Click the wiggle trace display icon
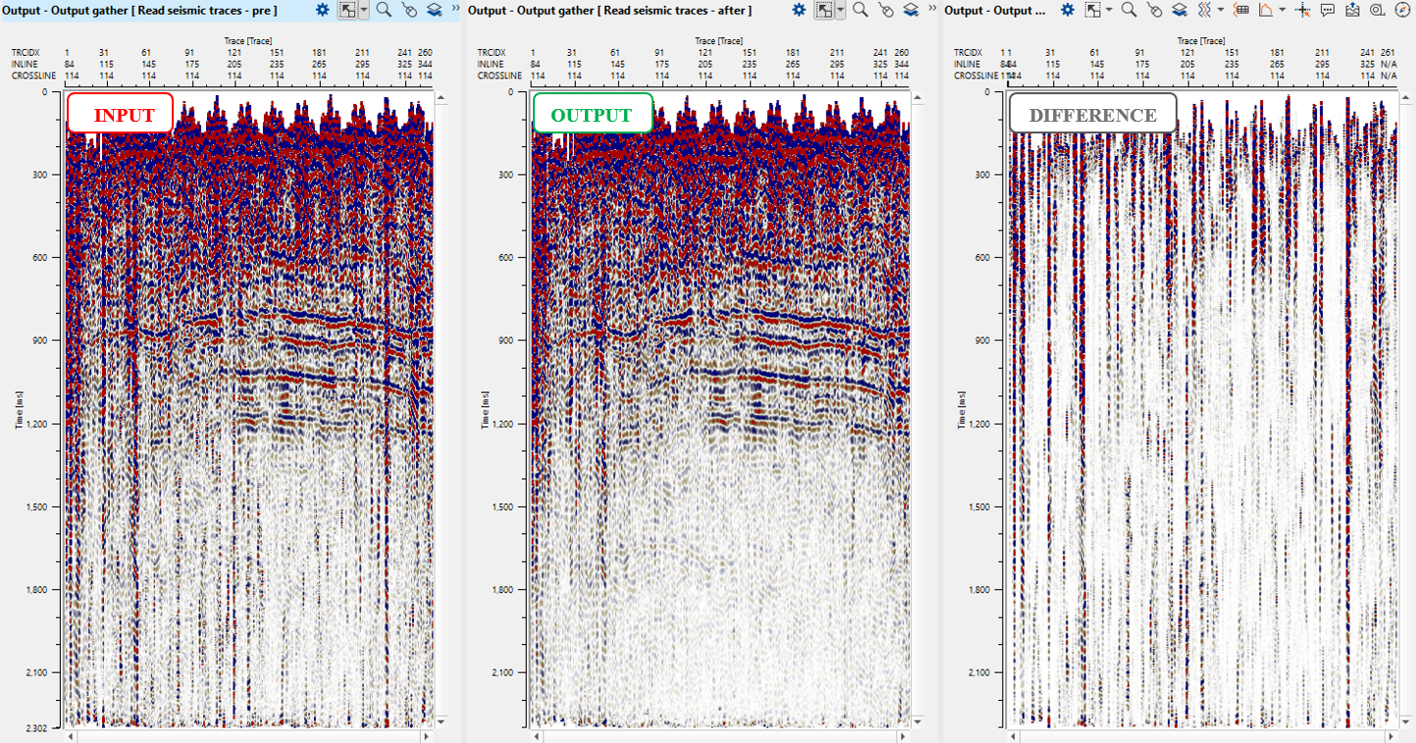The width and height of the screenshot is (1416, 743). coord(1204,10)
